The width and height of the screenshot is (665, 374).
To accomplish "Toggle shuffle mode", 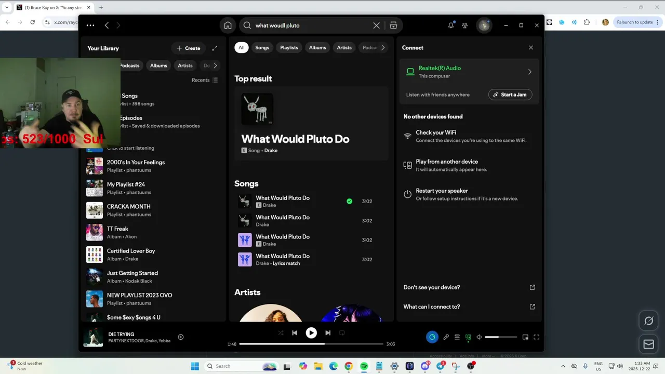I will coord(281,333).
